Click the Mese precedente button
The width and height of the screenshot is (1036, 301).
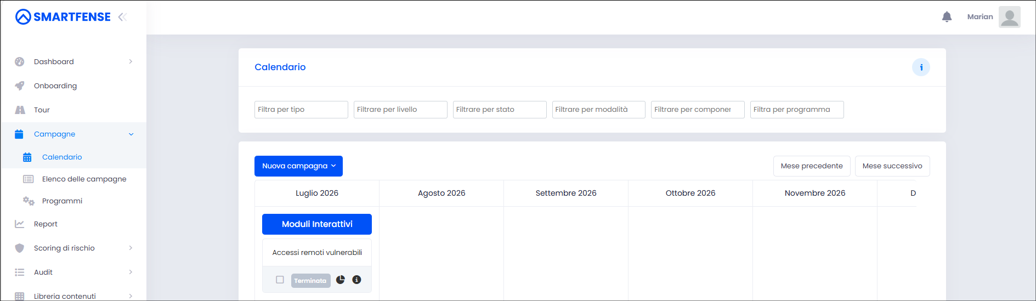click(x=812, y=166)
